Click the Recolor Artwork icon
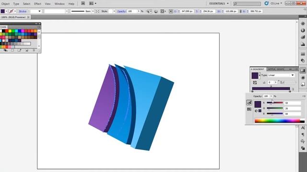Viewport: 307px width, 172px height. [156, 11]
